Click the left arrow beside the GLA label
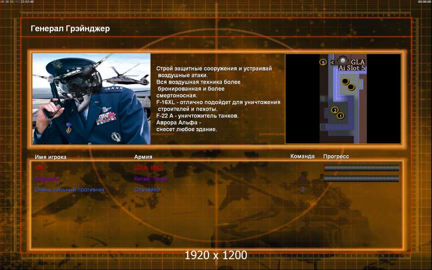The width and height of the screenshot is (432, 270). tap(333, 63)
